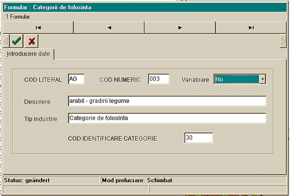Screen dimensions: 292x196
Task: Advance to the next record
Action: (x=180, y=27)
